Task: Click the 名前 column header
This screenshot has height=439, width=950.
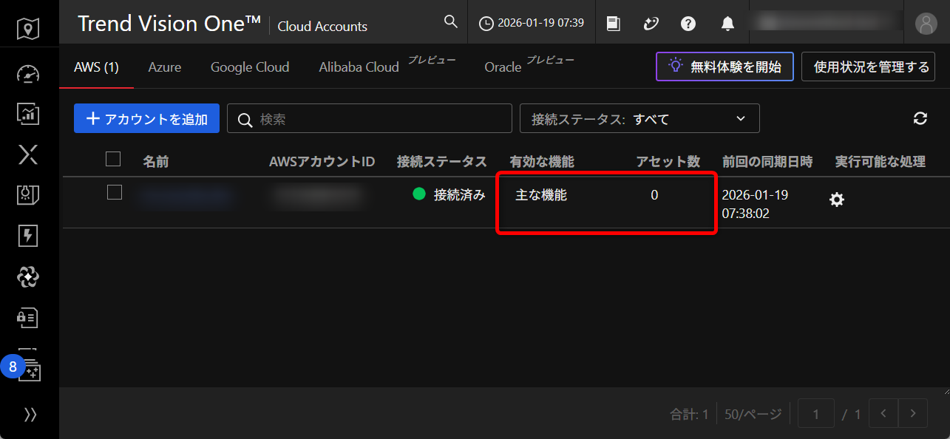Action: (156, 161)
